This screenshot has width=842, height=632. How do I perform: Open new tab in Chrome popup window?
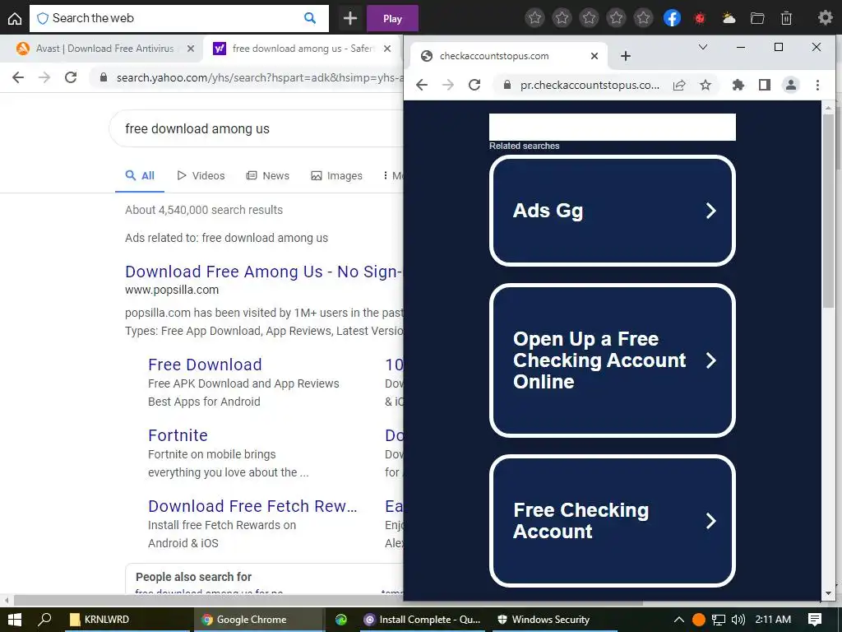[x=626, y=56]
